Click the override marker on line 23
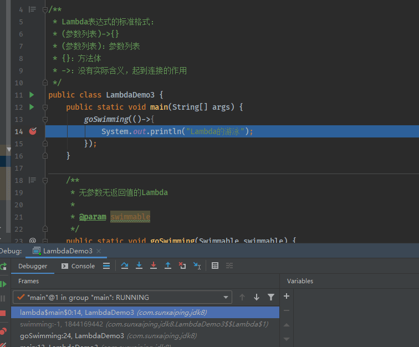This screenshot has width=419, height=347. [33, 241]
